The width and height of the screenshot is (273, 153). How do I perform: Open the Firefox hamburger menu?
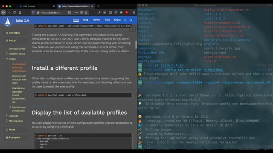[x=134, y=12]
